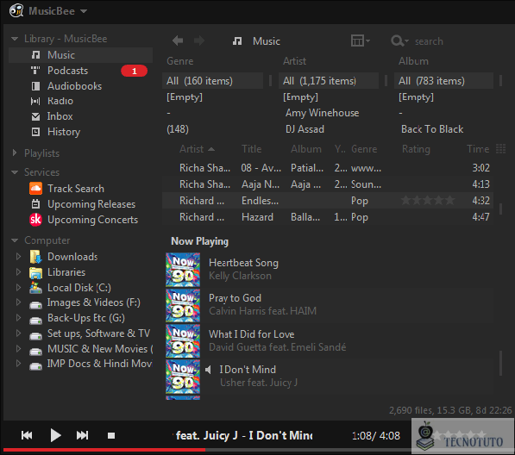
Task: Skip to previous track
Action: [x=27, y=435]
